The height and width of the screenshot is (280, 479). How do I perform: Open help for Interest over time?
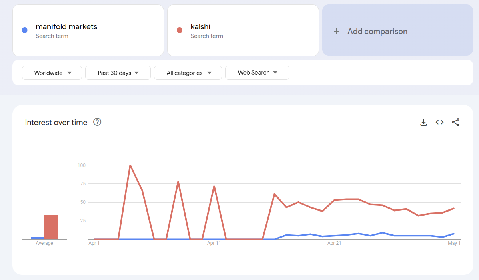(x=97, y=122)
